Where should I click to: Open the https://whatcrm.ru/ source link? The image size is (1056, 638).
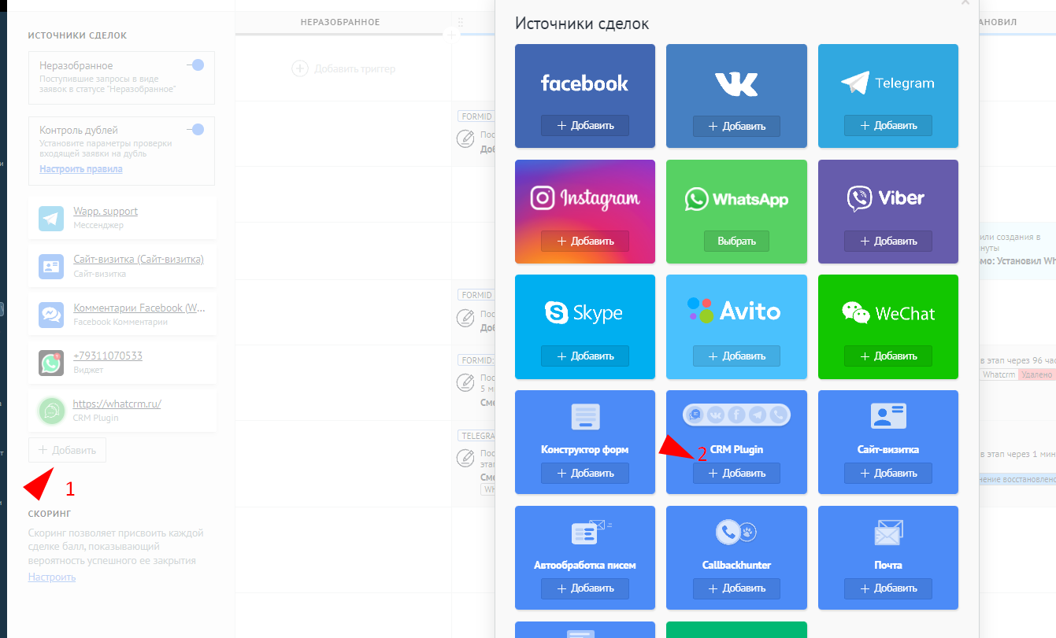(x=117, y=404)
